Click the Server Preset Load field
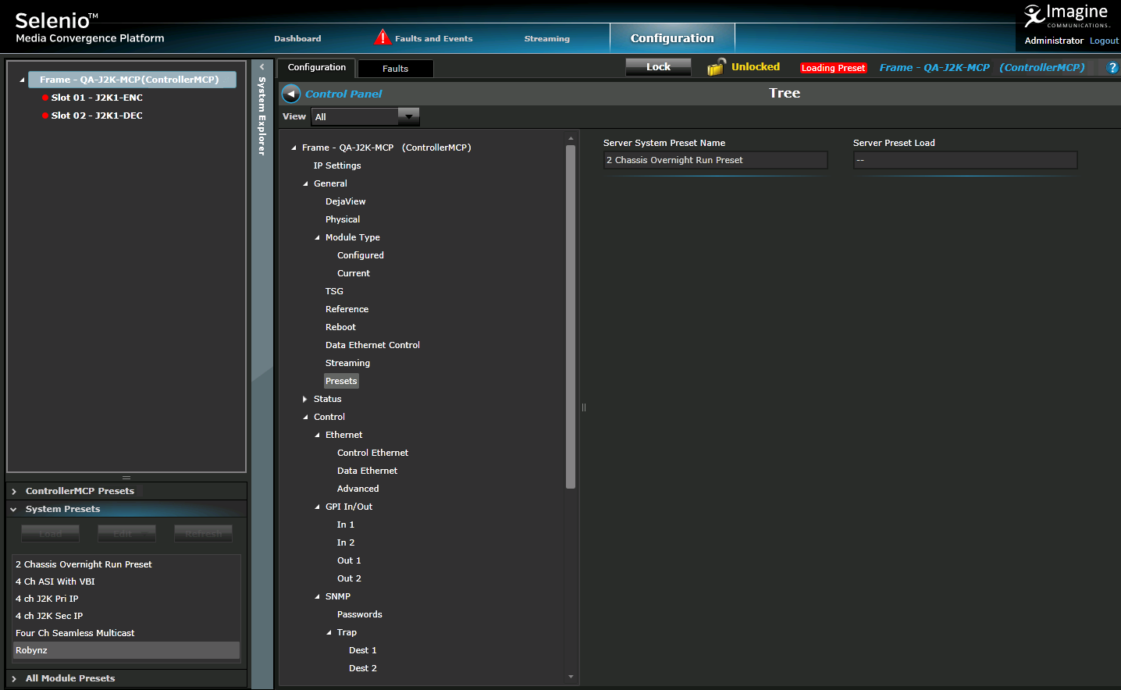This screenshot has width=1121, height=690. pos(965,160)
